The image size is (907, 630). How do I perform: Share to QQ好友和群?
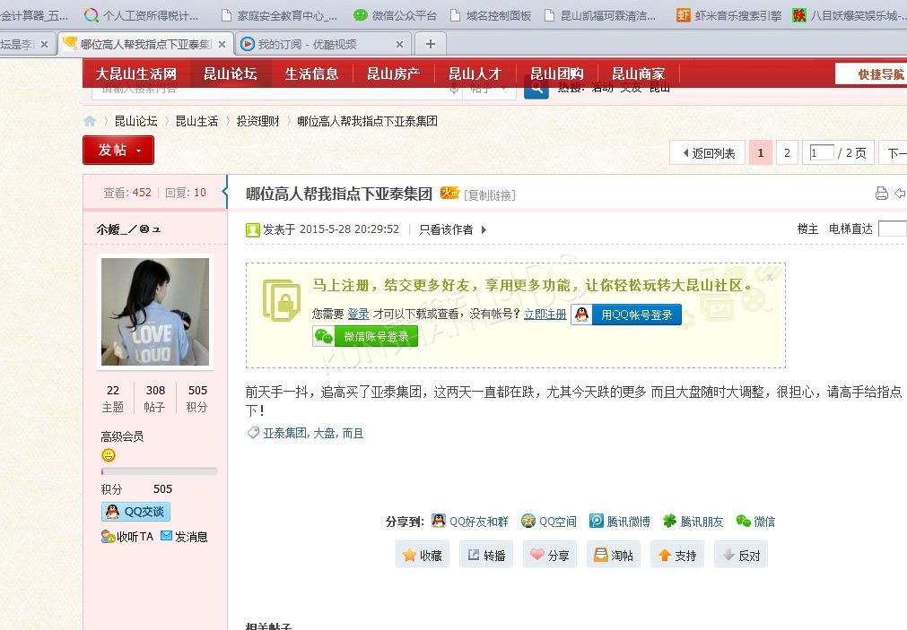470,522
